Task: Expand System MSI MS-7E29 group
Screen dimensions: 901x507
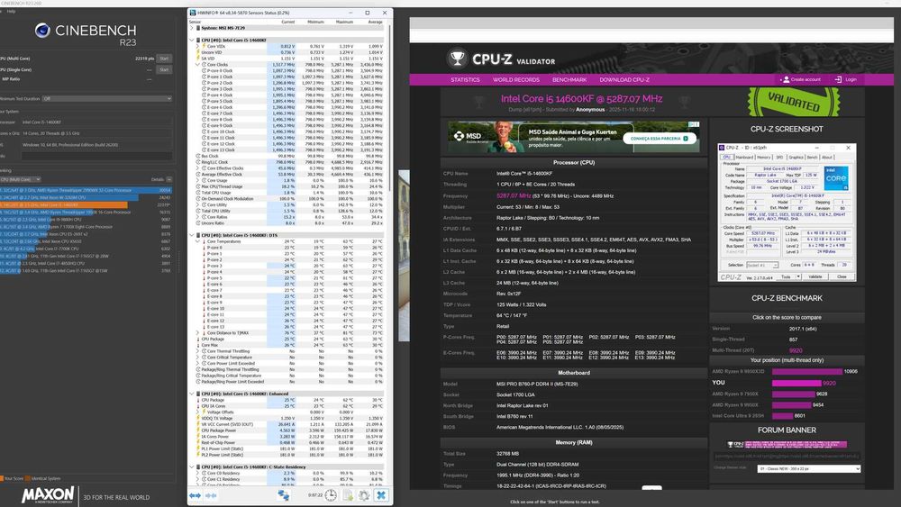Action: pos(192,28)
